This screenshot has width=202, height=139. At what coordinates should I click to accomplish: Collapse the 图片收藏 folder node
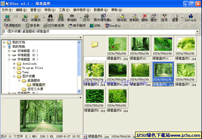click(14, 76)
